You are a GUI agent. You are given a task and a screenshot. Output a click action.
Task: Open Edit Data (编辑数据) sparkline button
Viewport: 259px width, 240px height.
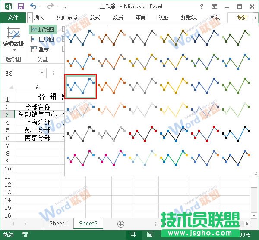point(13,39)
